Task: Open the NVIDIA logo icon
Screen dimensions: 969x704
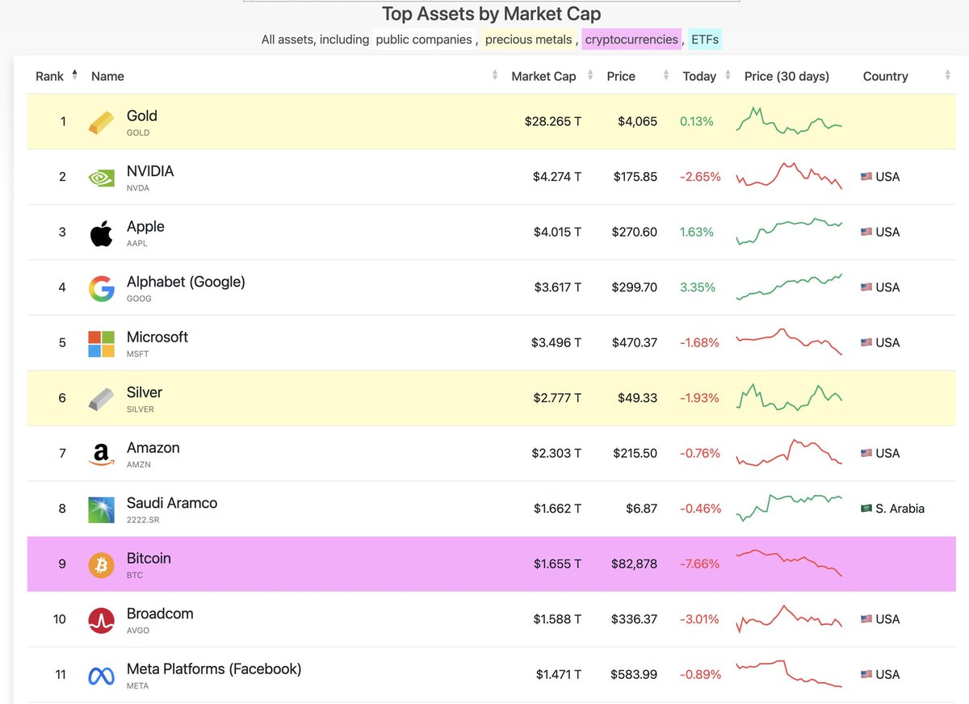Action: click(102, 178)
